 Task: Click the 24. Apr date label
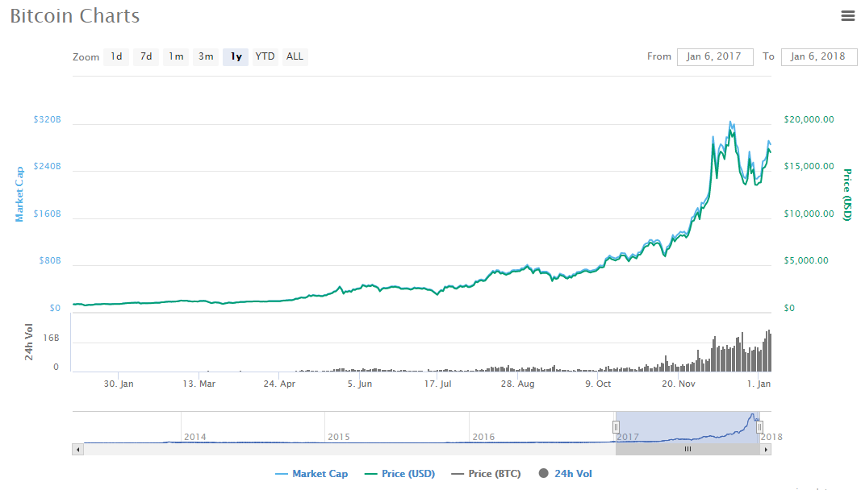[279, 384]
